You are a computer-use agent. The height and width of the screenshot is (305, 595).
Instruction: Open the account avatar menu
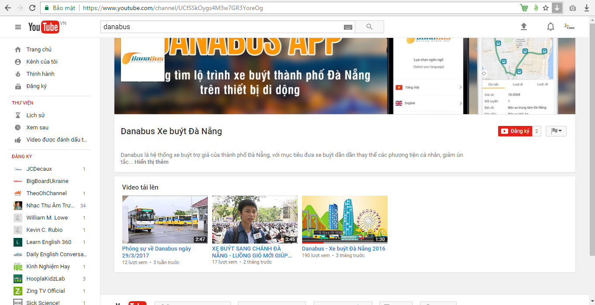(x=569, y=27)
